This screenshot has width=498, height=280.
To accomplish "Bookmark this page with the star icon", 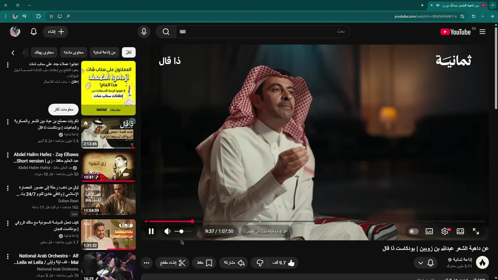I will click(51, 16).
